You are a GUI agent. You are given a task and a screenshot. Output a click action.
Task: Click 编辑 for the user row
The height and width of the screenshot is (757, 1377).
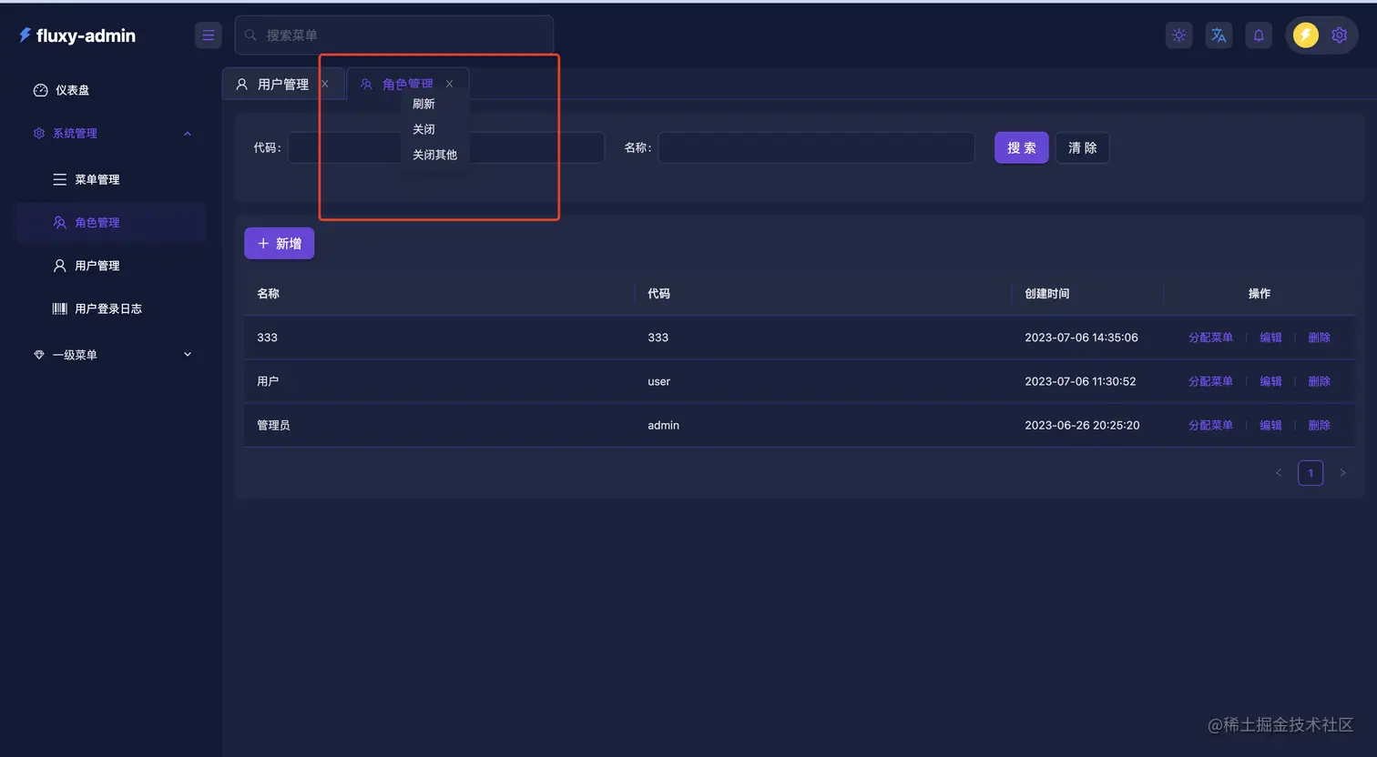point(1270,381)
